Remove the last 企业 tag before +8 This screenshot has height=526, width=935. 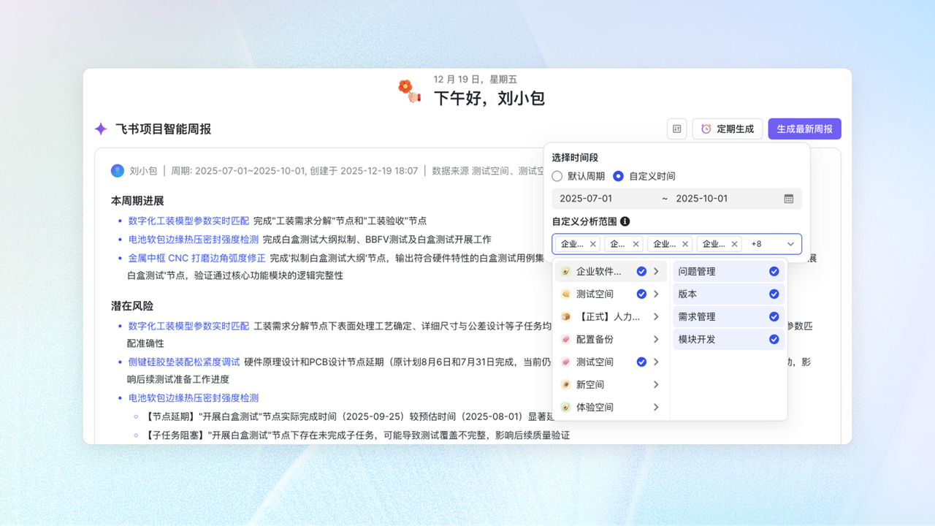tap(735, 244)
